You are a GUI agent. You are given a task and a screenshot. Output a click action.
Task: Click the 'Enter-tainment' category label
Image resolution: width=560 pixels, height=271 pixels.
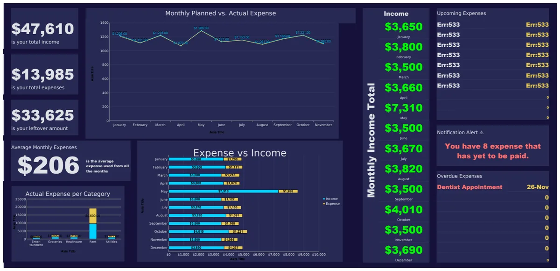click(36, 243)
